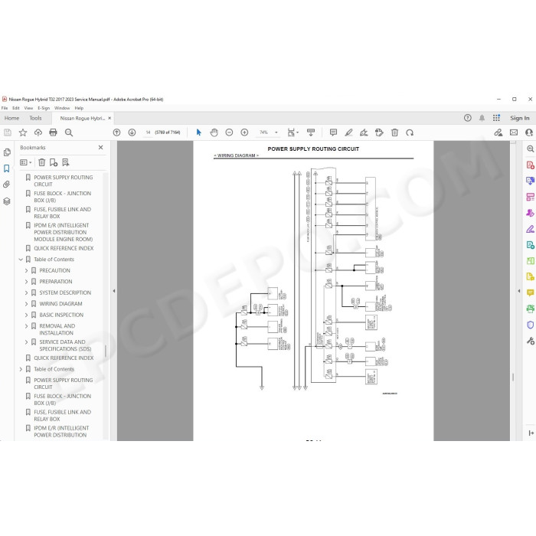The image size is (536, 536).
Task: Open the Page Thumbnails panel
Action: pyautogui.click(x=7, y=152)
